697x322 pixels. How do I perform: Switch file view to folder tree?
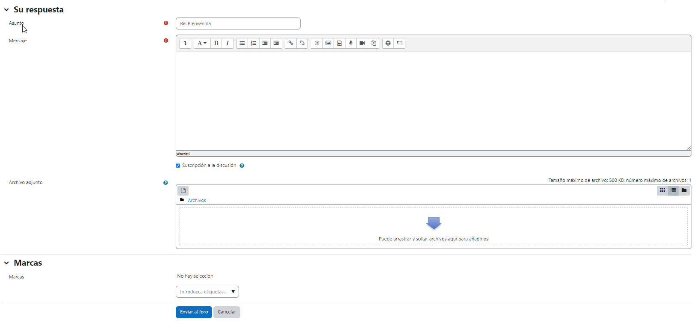(x=684, y=190)
